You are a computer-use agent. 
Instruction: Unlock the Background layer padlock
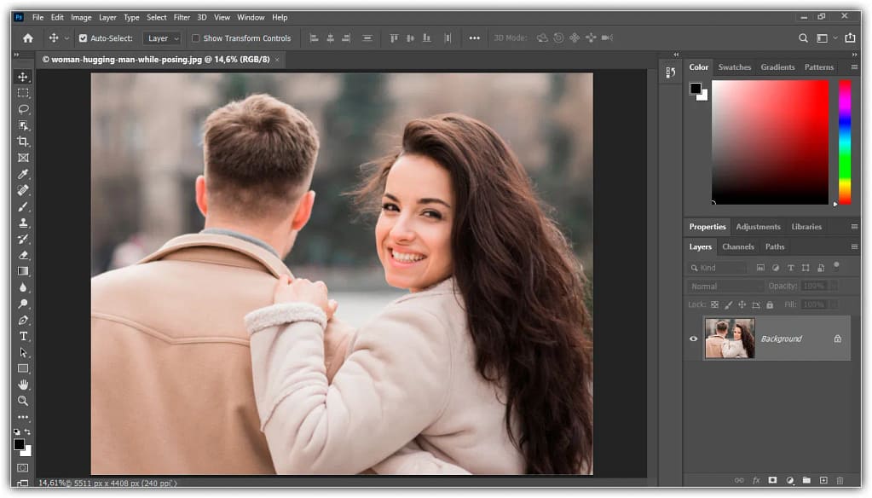(838, 339)
